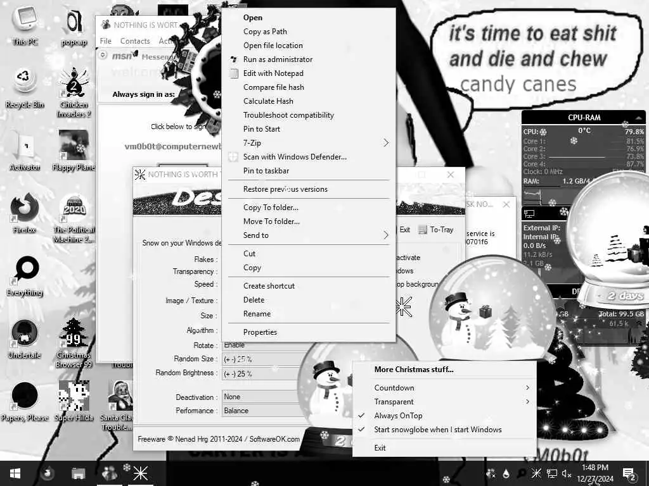
Task: Open the Deactivation dropdown set to None
Action: 260,397
